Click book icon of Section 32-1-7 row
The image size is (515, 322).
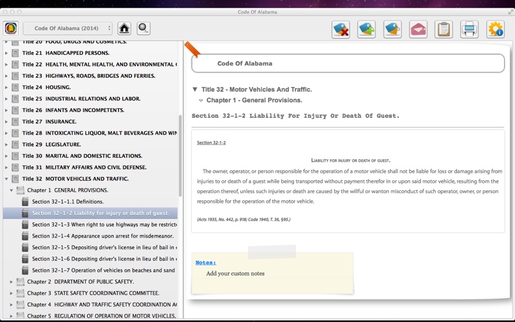click(25, 270)
